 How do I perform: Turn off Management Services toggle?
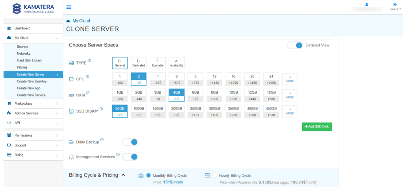130,157
